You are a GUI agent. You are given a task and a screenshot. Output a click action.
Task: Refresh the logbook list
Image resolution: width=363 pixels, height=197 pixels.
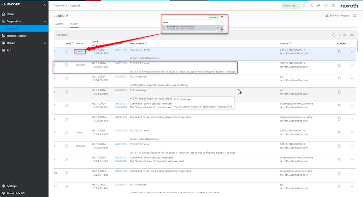[x=334, y=35]
